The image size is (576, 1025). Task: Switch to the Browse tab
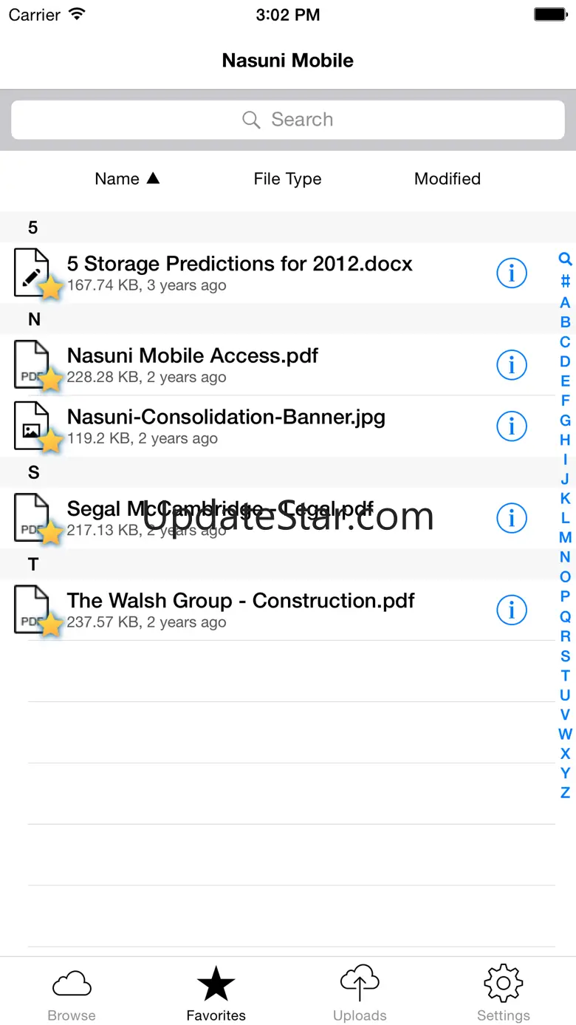coord(72,994)
